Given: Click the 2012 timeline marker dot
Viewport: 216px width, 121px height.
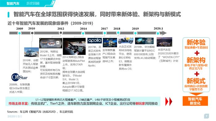Looking at the screenshot, I should pos(61,33).
